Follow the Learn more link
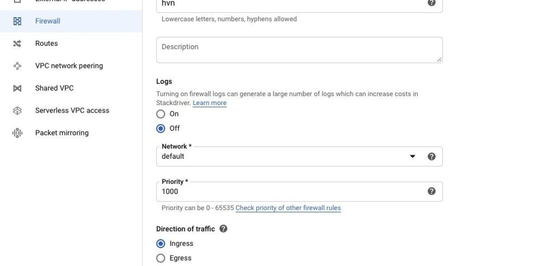533x266 pixels. pos(210,103)
